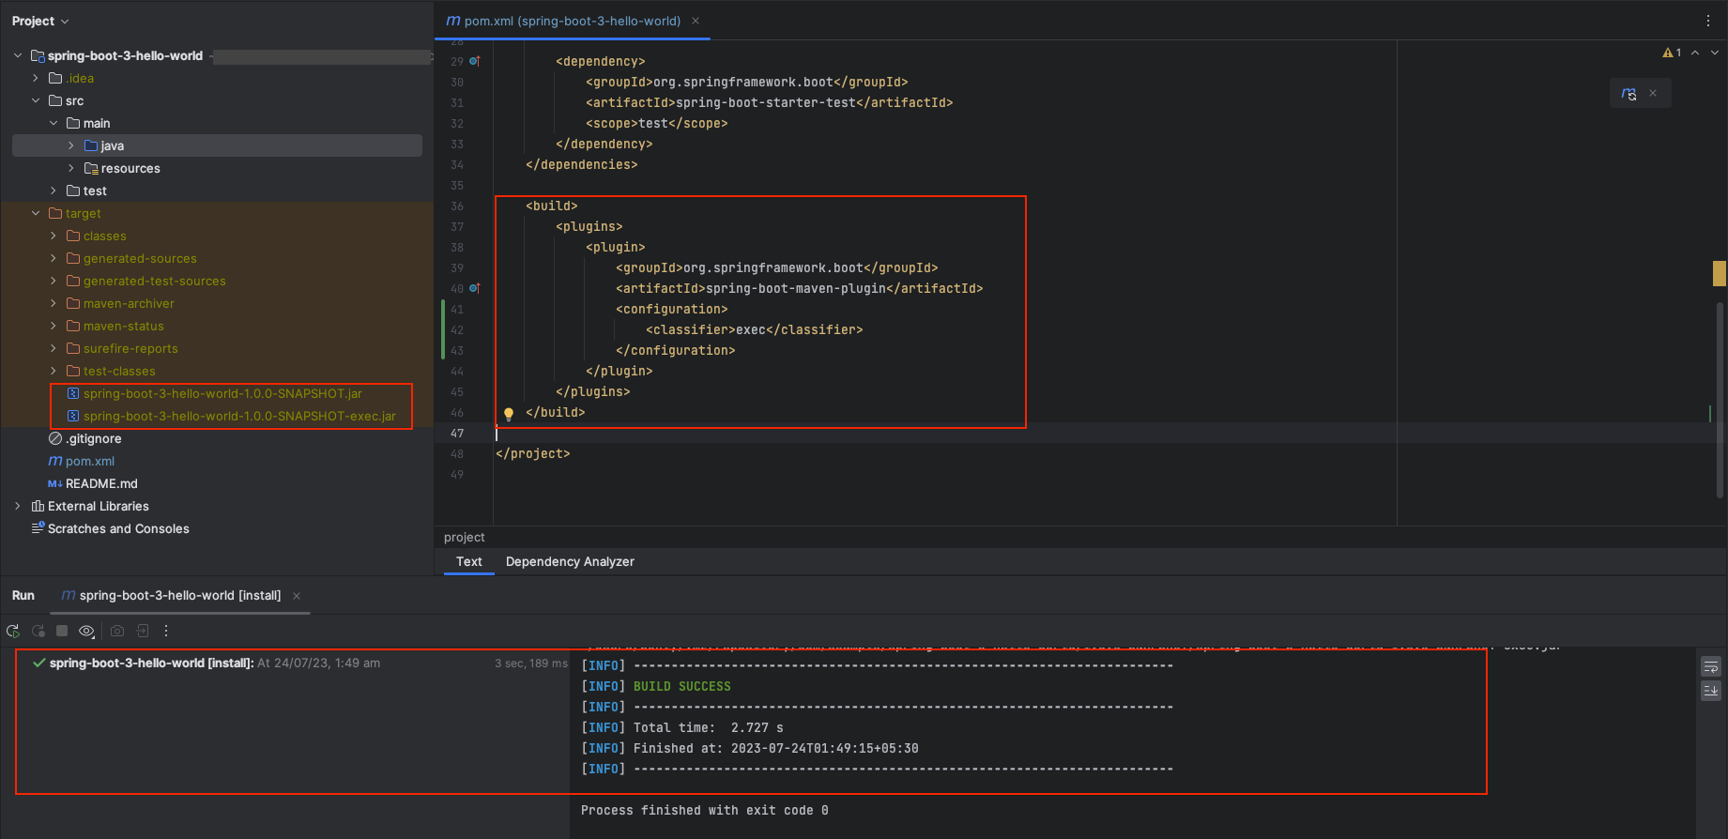
Task: Click the yellow intention lightbulb on line 46
Action: (509, 414)
